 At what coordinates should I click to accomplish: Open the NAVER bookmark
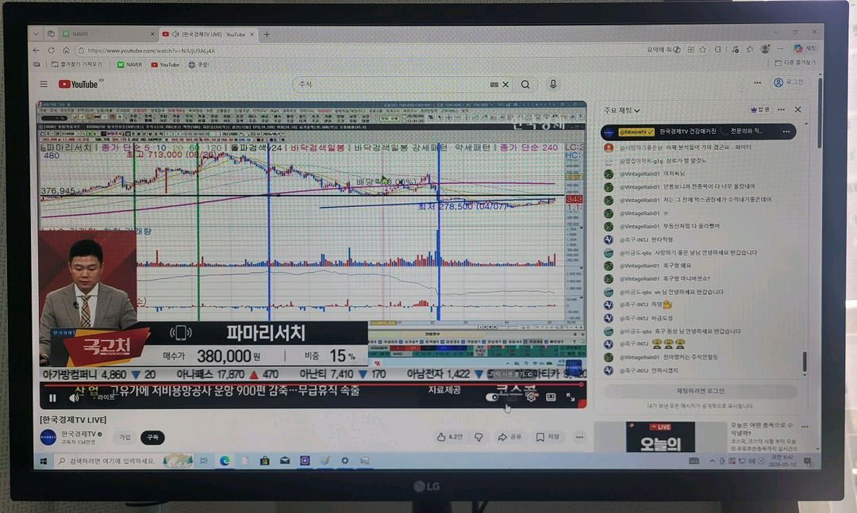click(129, 64)
